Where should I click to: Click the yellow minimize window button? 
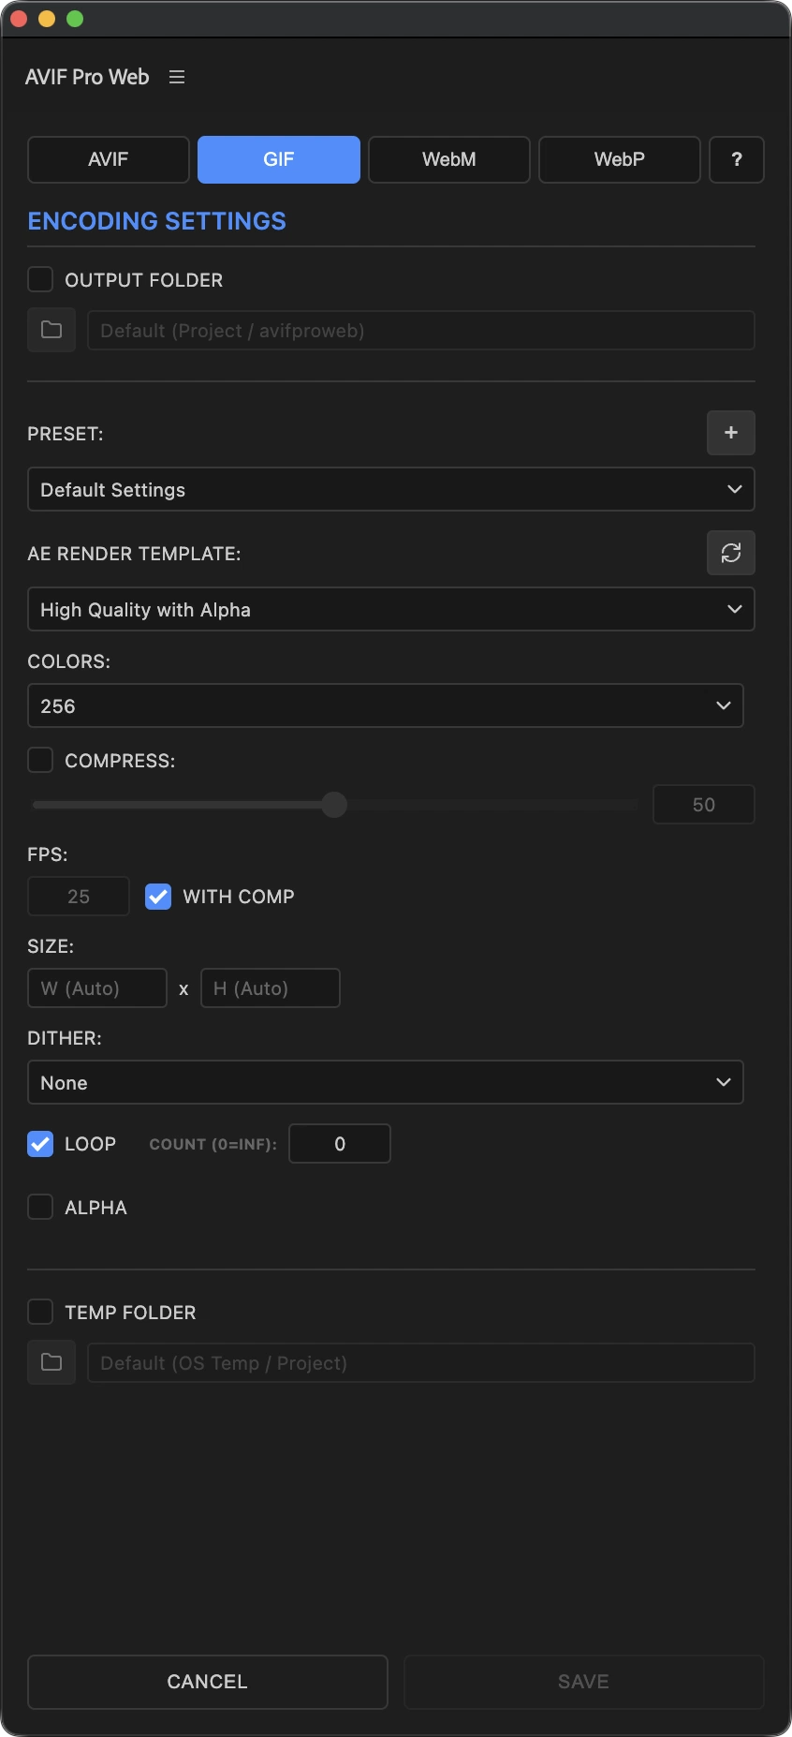click(x=47, y=19)
